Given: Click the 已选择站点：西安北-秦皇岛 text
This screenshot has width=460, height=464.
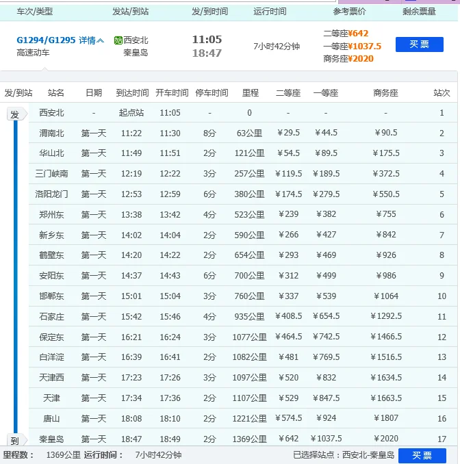Looking at the screenshot, I should point(344,455).
